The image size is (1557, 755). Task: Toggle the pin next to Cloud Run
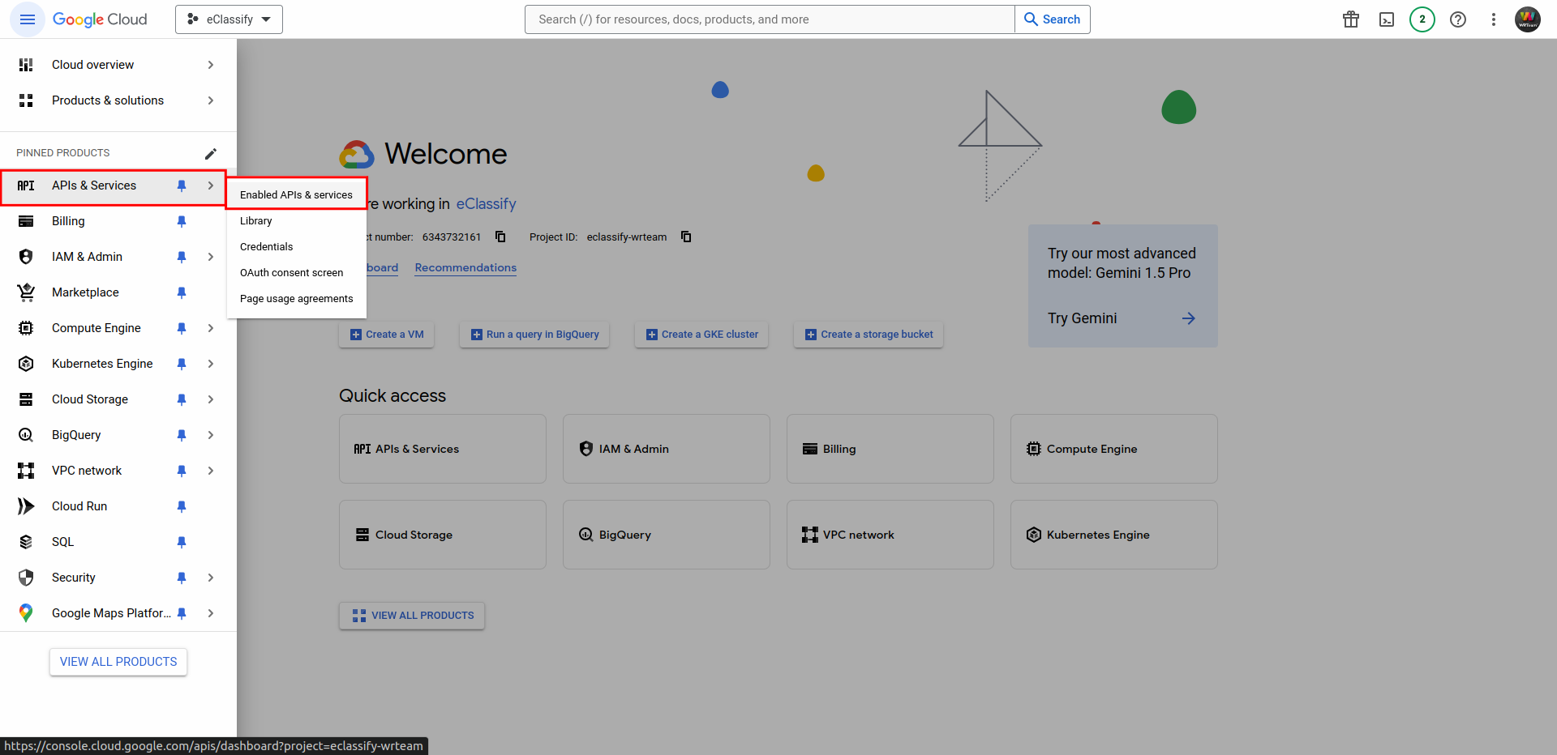tap(182, 506)
